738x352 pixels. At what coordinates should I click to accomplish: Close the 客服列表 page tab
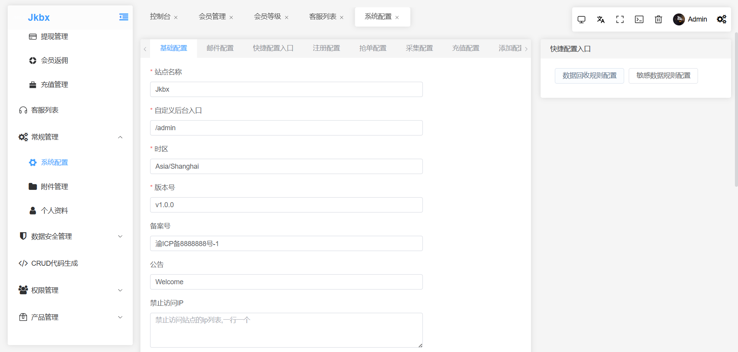pos(342,17)
